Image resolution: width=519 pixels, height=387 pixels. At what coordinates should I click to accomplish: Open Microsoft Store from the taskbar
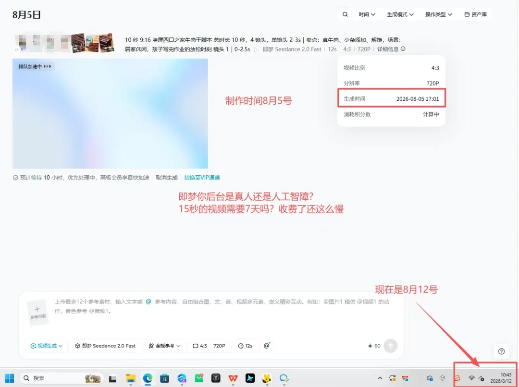pos(164,378)
